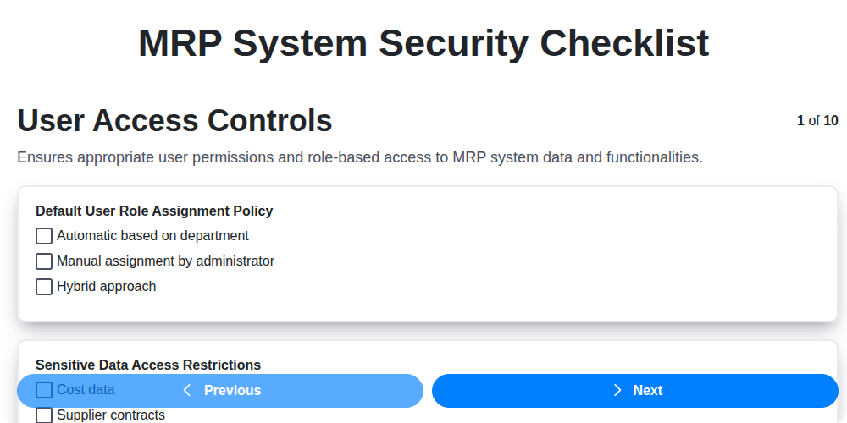This screenshot has height=423, width=847.
Task: Click the Default User Role Assignment Policy label
Action: 154,211
